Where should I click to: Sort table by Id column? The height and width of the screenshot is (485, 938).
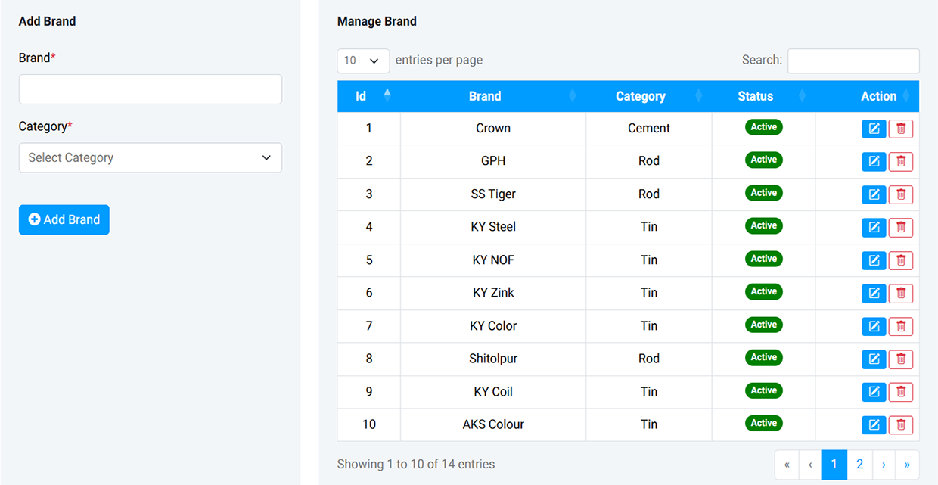click(x=368, y=96)
